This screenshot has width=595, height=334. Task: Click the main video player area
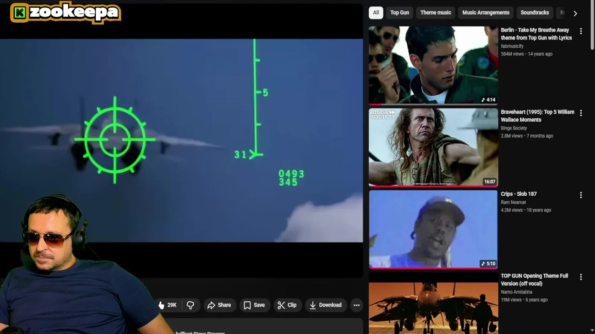[181, 141]
